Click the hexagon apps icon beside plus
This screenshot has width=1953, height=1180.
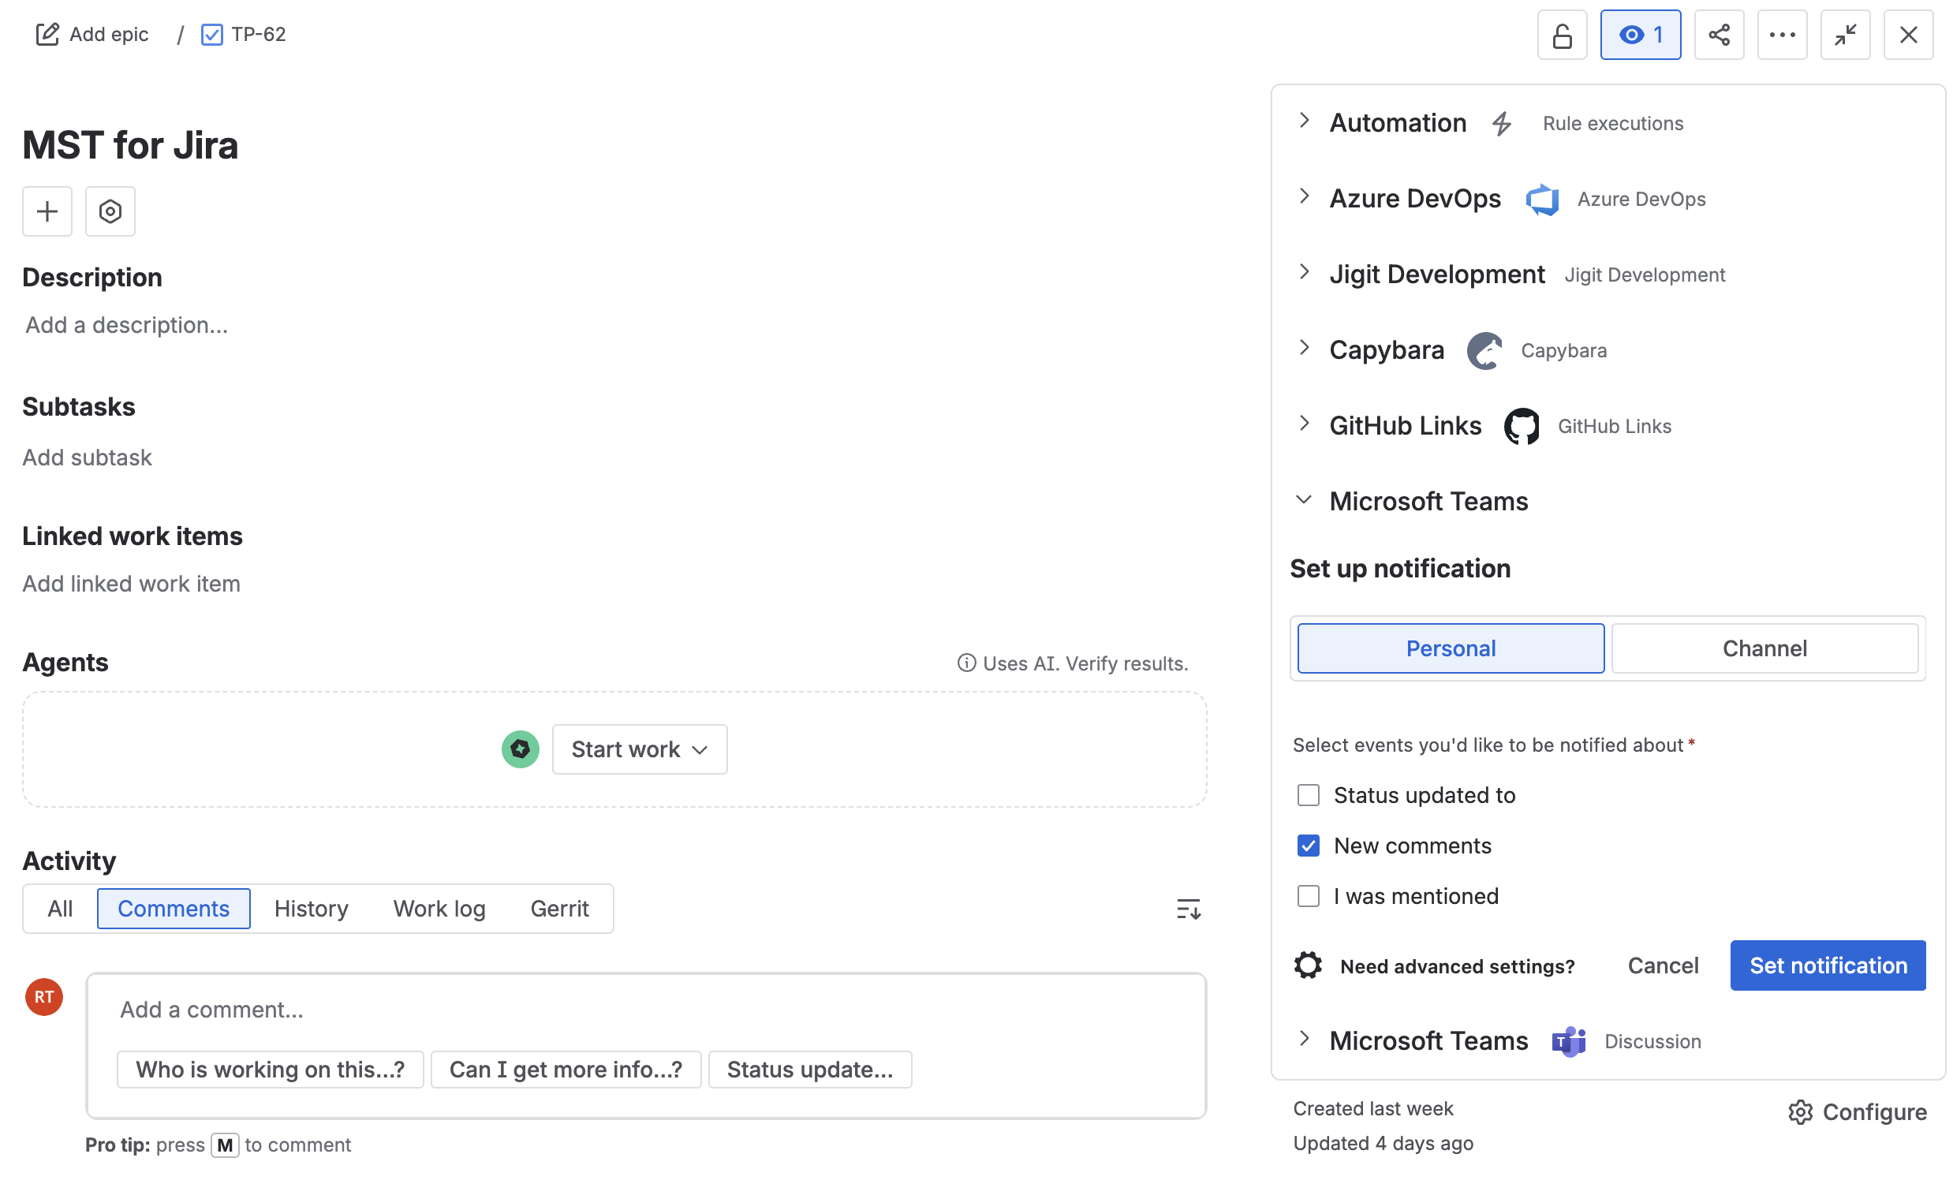tap(110, 211)
